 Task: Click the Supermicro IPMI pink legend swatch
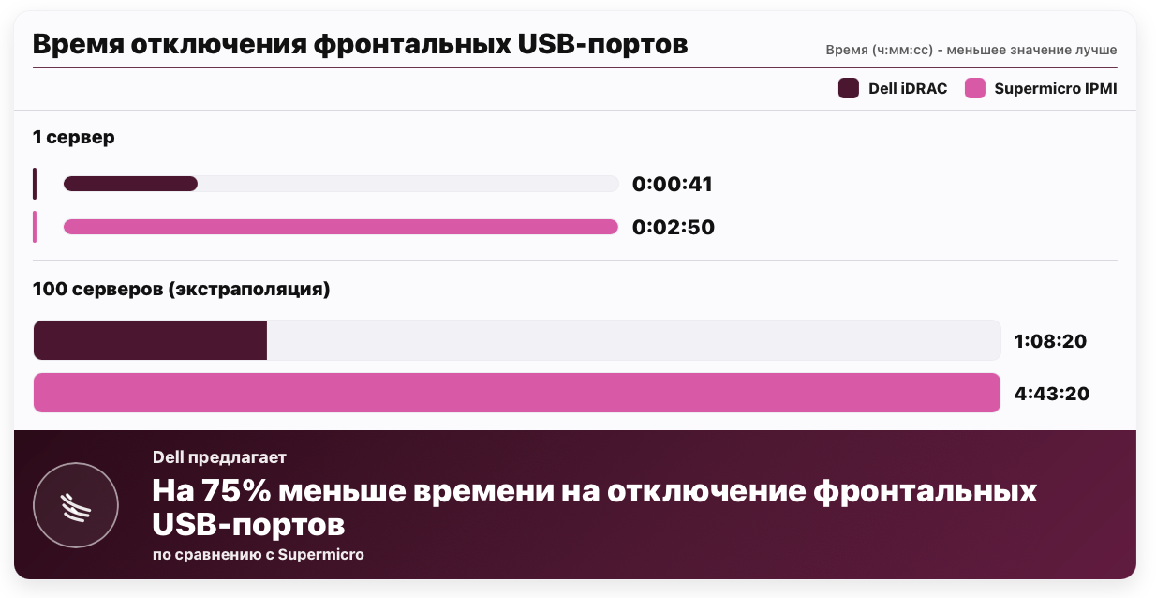pos(975,89)
